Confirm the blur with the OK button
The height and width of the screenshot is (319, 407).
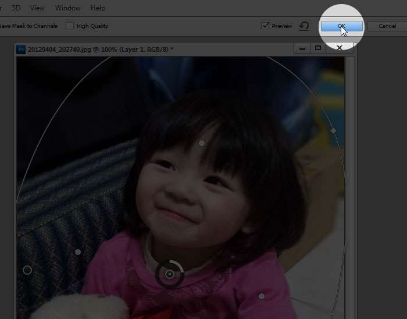point(342,26)
